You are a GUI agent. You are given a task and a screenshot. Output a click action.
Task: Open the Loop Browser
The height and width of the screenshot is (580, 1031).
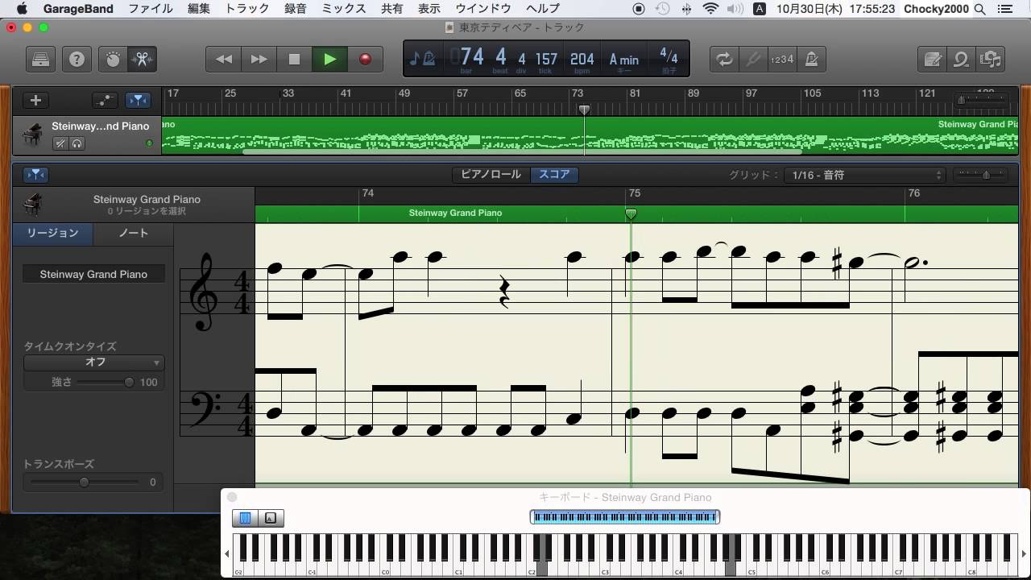(x=961, y=60)
